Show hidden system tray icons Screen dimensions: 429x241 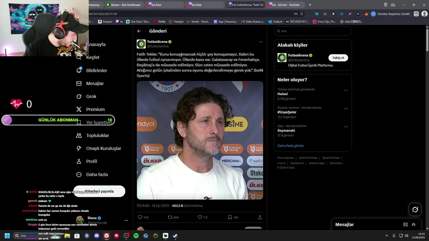point(386,236)
